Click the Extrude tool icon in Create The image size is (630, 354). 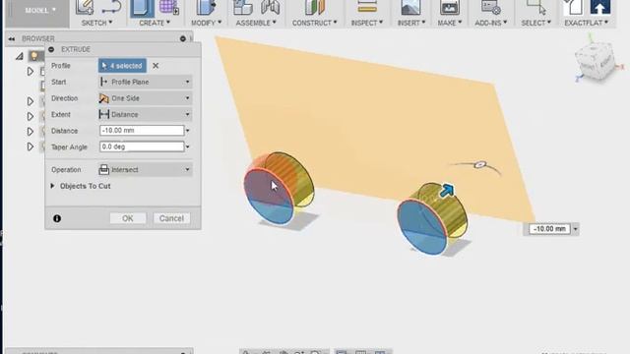[x=142, y=8]
